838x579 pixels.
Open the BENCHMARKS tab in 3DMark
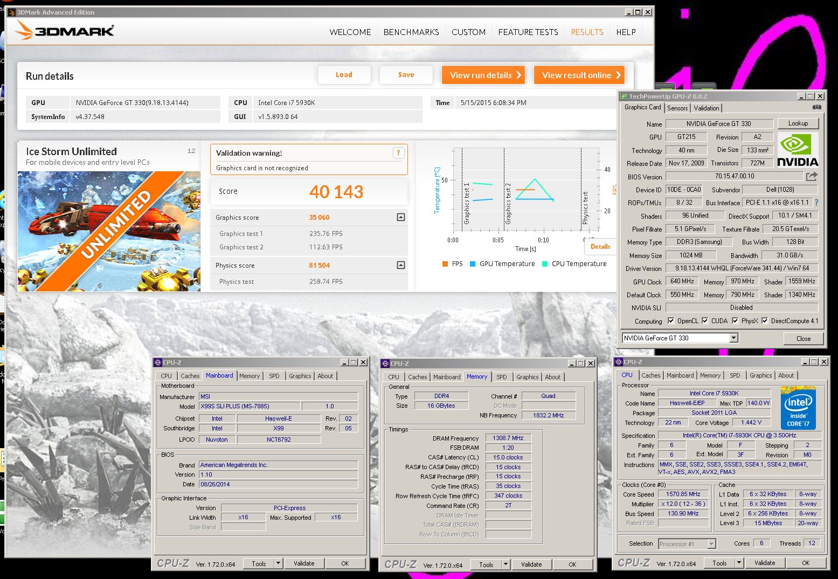point(411,32)
